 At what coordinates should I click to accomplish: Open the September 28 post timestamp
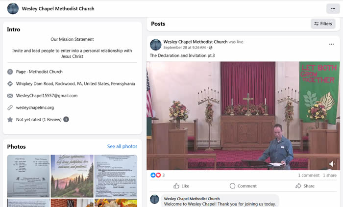coord(185,48)
